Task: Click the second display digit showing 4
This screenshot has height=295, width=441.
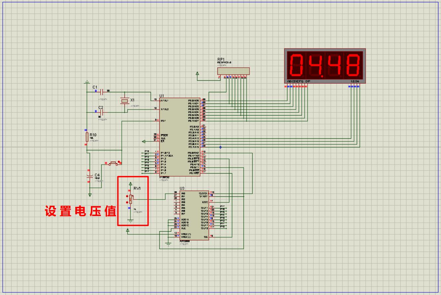Action: (x=315, y=65)
